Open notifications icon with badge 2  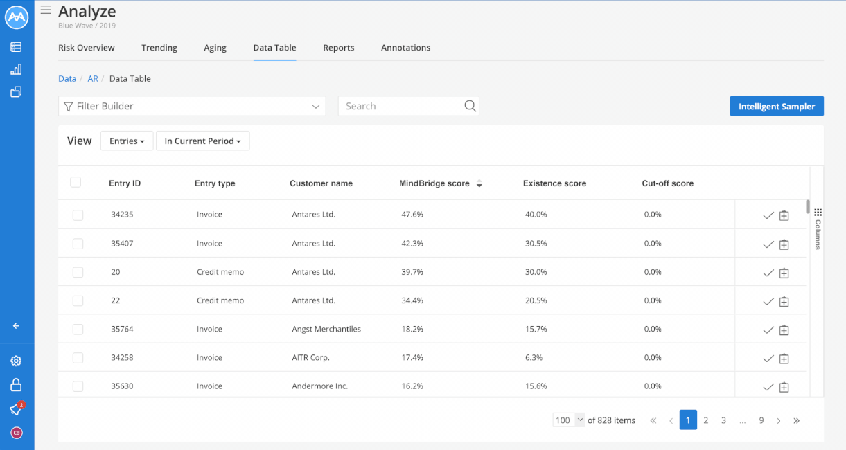pos(17,408)
